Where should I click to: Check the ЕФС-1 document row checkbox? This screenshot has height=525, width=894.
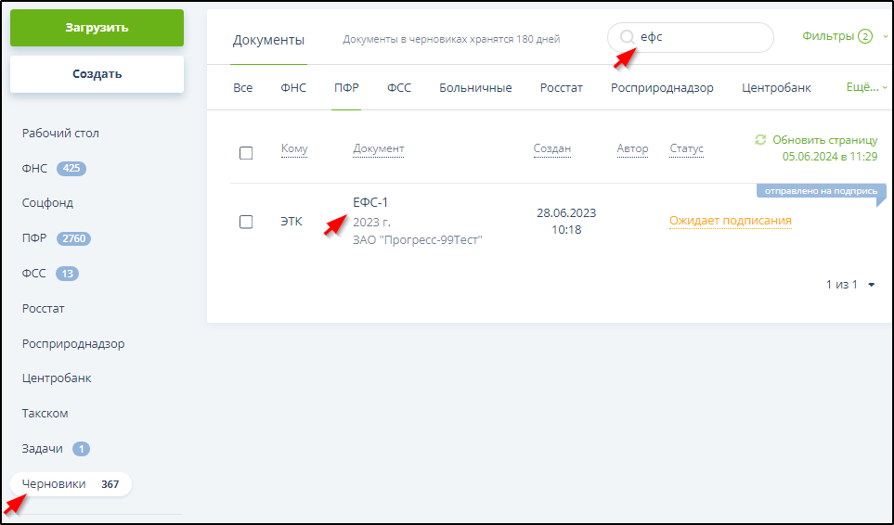click(246, 222)
